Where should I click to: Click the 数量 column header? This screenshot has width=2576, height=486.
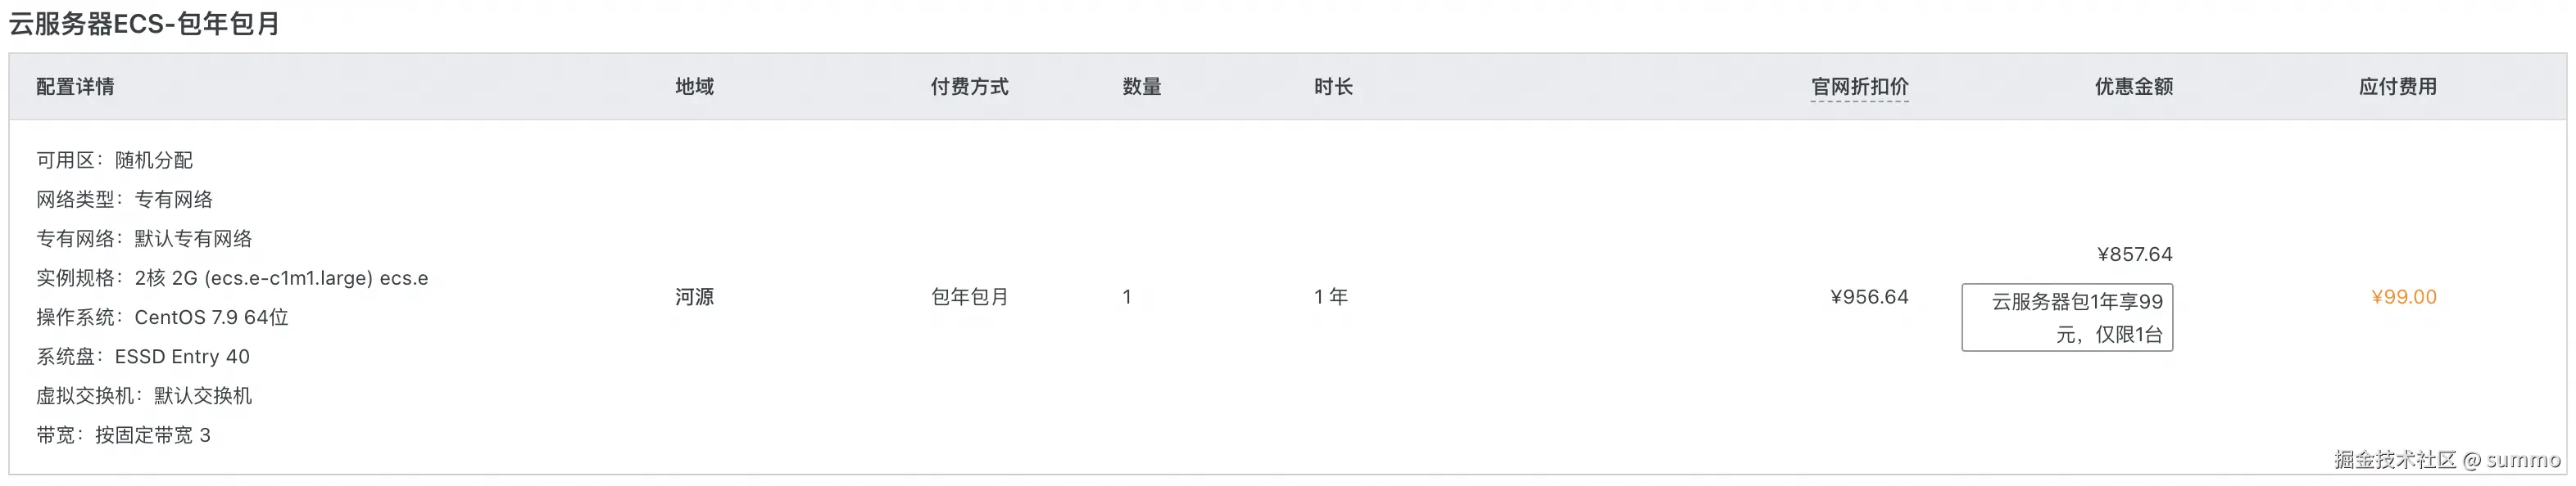[x=1142, y=87]
